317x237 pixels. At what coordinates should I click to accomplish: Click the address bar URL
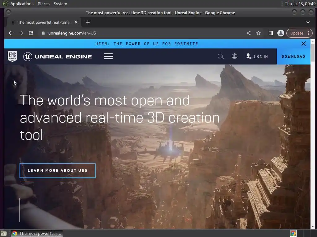(72, 33)
